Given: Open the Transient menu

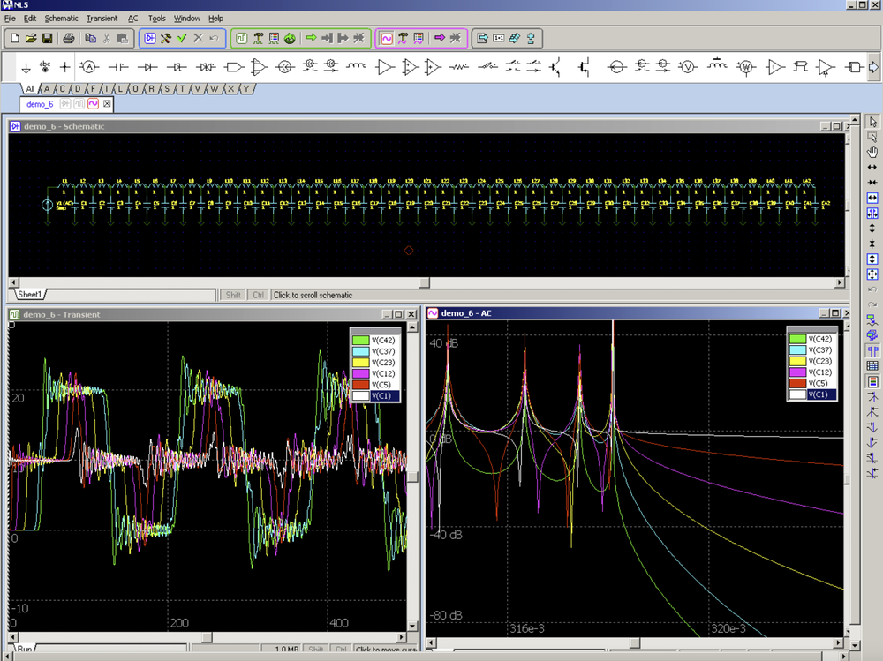Looking at the screenshot, I should (x=102, y=18).
